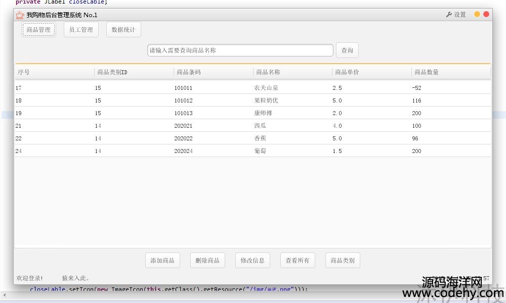Viewport: 506px width, 303px height.
Task: Sort by the 序号 column header
Action: 55,72
